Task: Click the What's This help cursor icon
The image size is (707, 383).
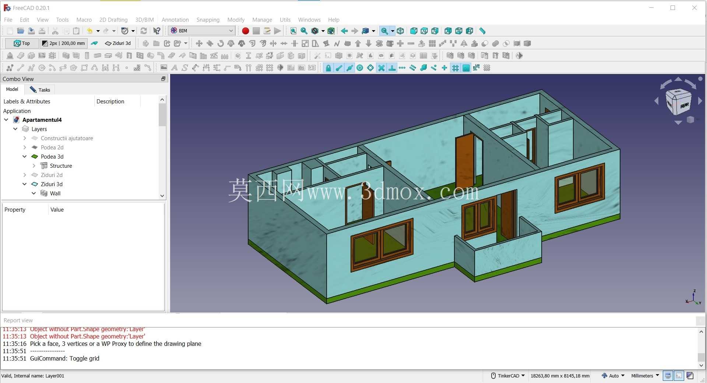Action: [x=157, y=31]
